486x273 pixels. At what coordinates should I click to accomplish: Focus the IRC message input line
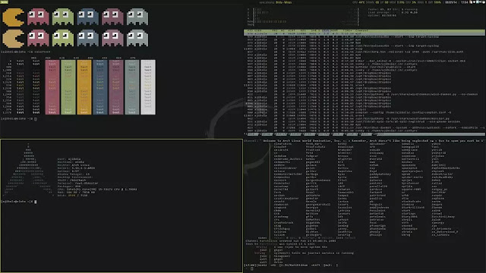click(364, 268)
